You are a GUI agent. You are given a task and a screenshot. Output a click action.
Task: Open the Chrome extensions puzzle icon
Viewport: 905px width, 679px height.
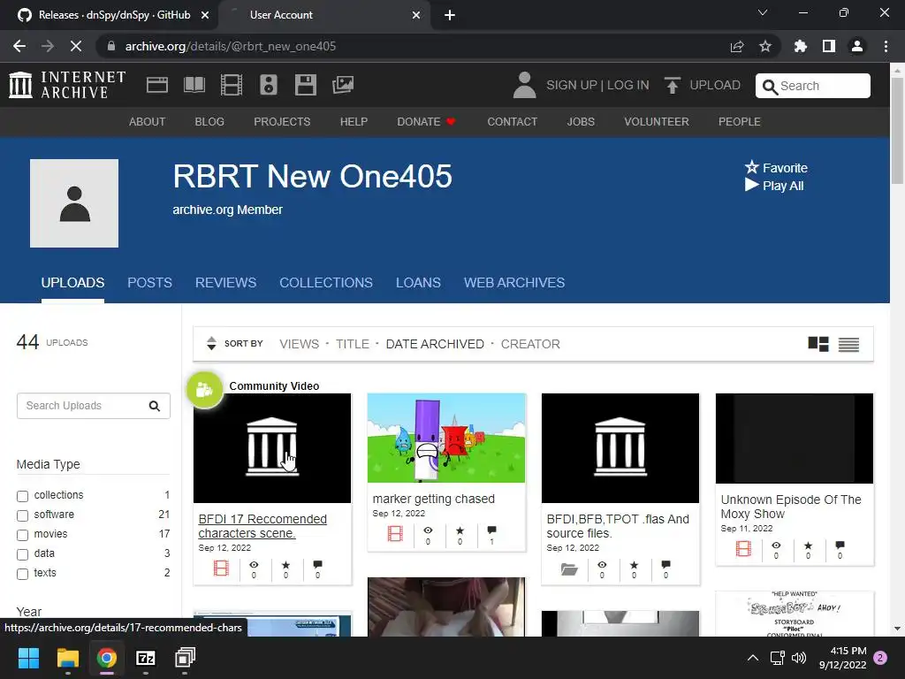pos(801,46)
